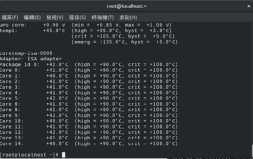Screen dimensions: 253x159
Task: Open the 檢視(V) view menu
Action: point(55,17)
